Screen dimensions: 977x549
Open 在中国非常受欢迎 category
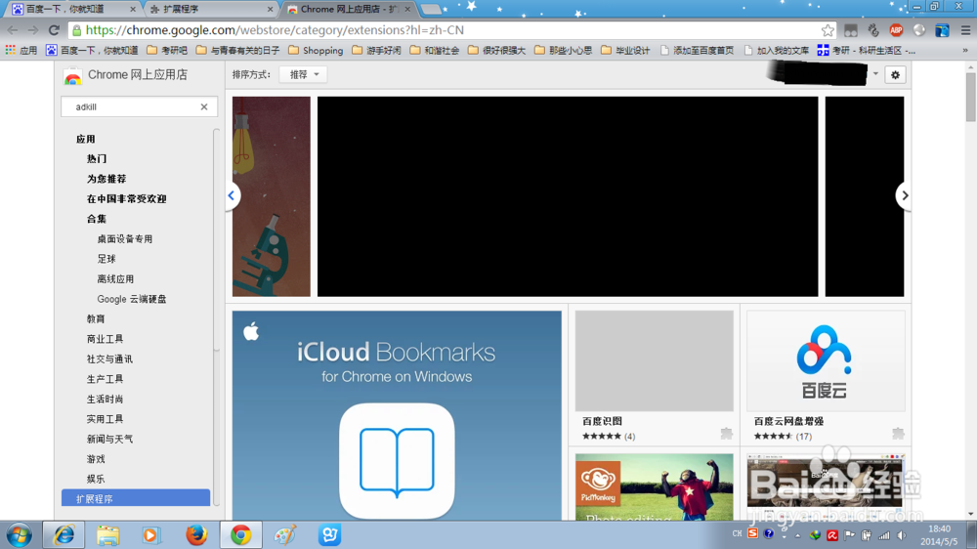[x=126, y=198]
